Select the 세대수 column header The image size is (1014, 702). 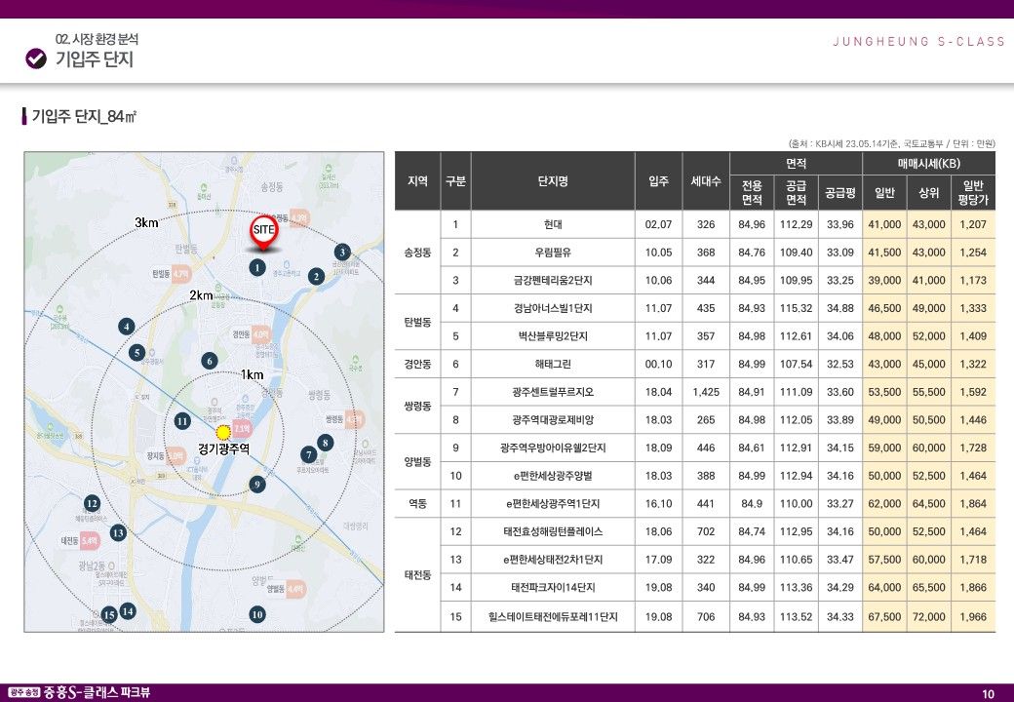(x=705, y=181)
